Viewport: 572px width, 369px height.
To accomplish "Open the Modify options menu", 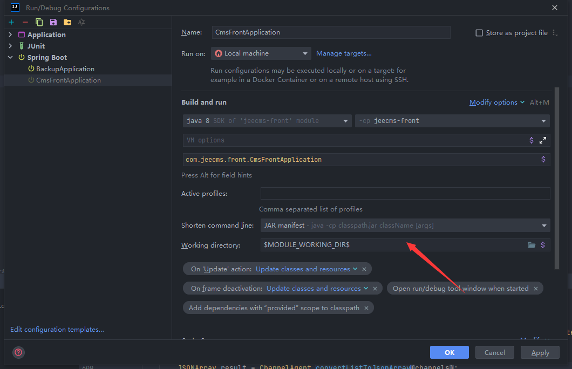I will click(x=496, y=102).
